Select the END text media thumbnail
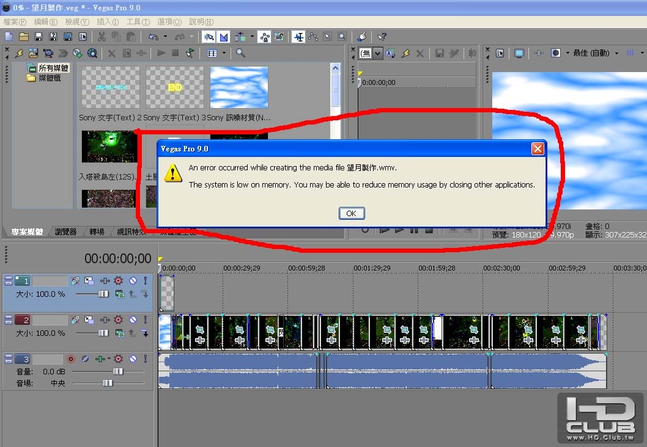This screenshot has height=447, width=647. coord(174,87)
